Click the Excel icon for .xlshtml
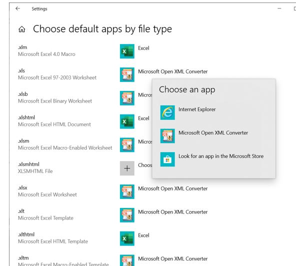This screenshot has height=266, width=296. coord(127,121)
